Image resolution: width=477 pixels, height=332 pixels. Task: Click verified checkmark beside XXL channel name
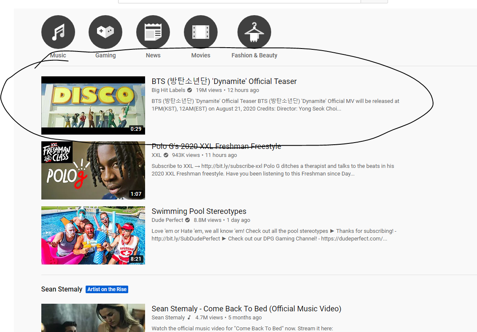click(x=166, y=155)
